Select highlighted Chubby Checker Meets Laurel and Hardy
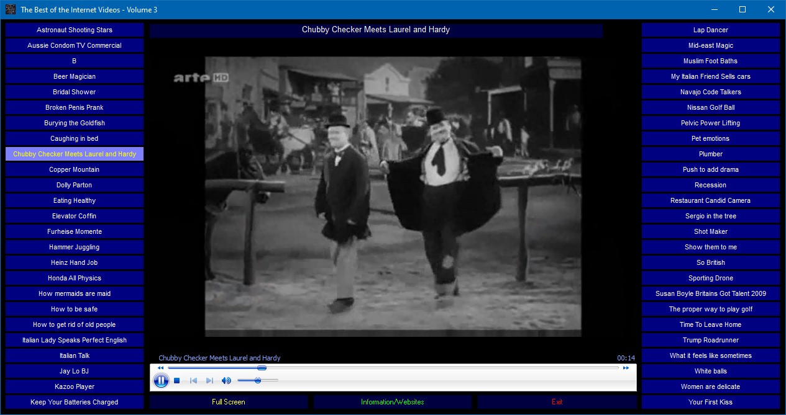786x415 pixels. (75, 154)
